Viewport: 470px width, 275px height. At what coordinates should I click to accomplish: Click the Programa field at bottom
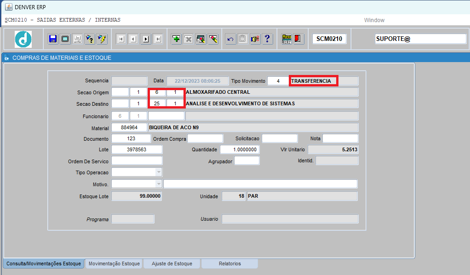click(133, 218)
